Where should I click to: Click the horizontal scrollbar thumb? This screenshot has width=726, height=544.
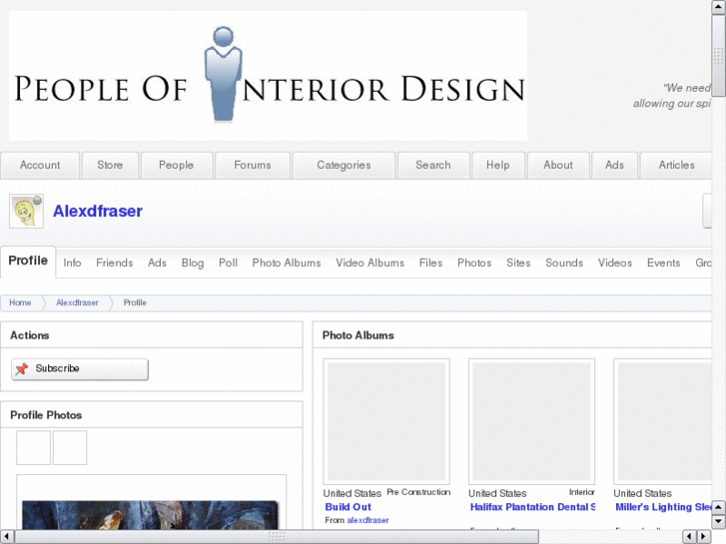[x=277, y=537]
